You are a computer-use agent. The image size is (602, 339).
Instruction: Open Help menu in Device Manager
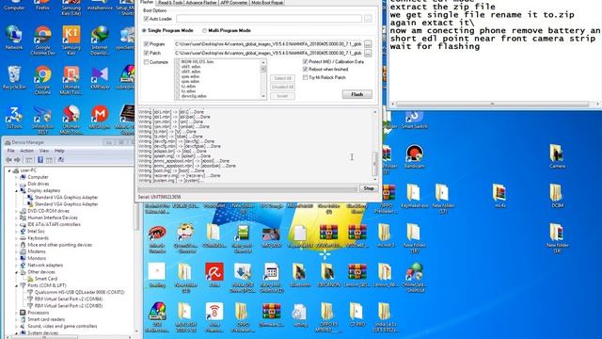(59, 151)
